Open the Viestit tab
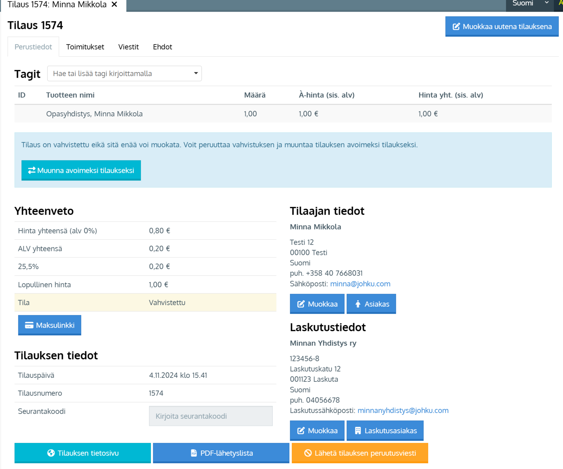 (128, 47)
